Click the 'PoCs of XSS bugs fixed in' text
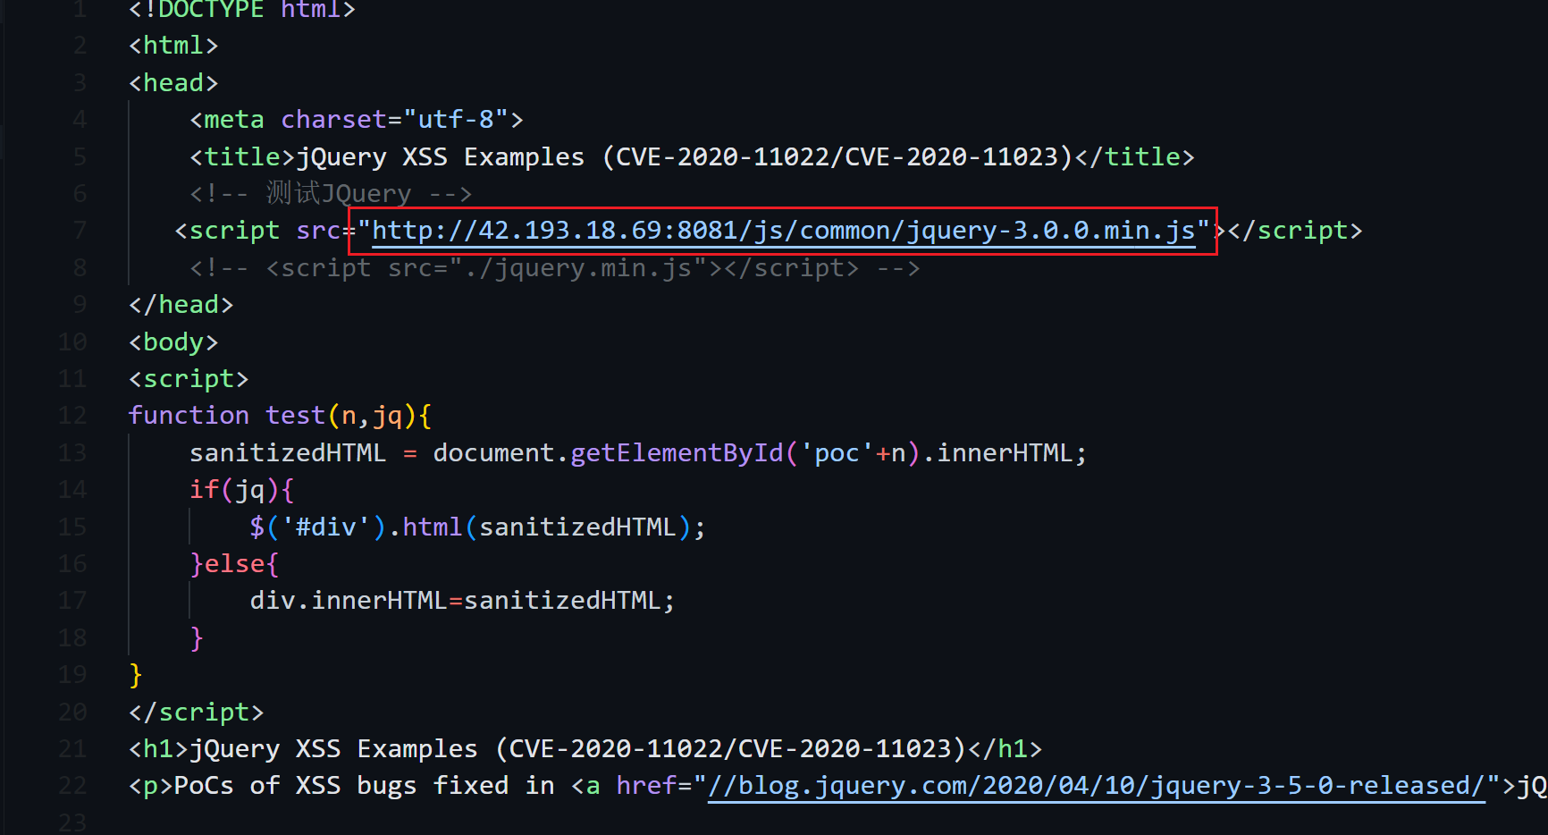The height and width of the screenshot is (835, 1548). click(x=364, y=786)
